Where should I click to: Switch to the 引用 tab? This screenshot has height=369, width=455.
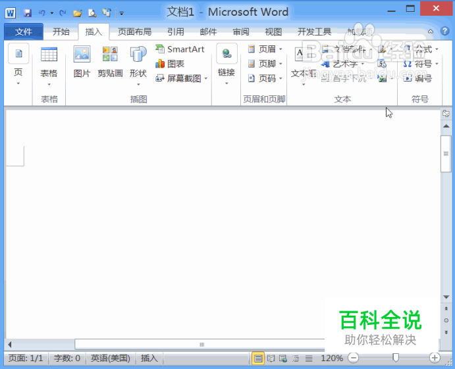tap(176, 32)
